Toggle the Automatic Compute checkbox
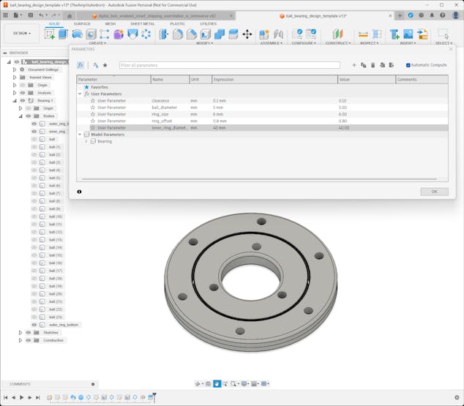The width and height of the screenshot is (464, 406). 408,65
